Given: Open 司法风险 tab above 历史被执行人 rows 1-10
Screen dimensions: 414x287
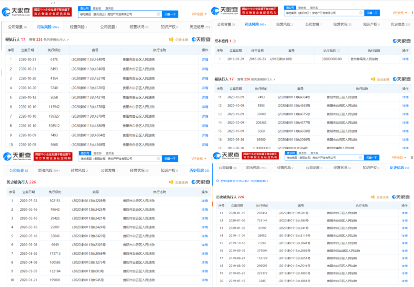Looking at the screenshot, I should 49,171.
